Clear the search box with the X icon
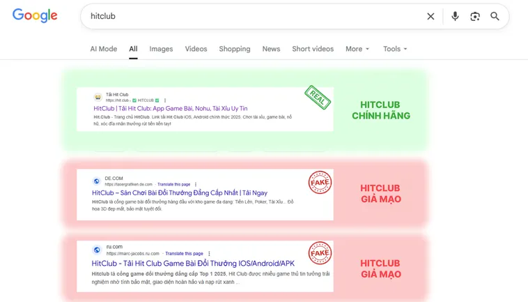 click(430, 16)
